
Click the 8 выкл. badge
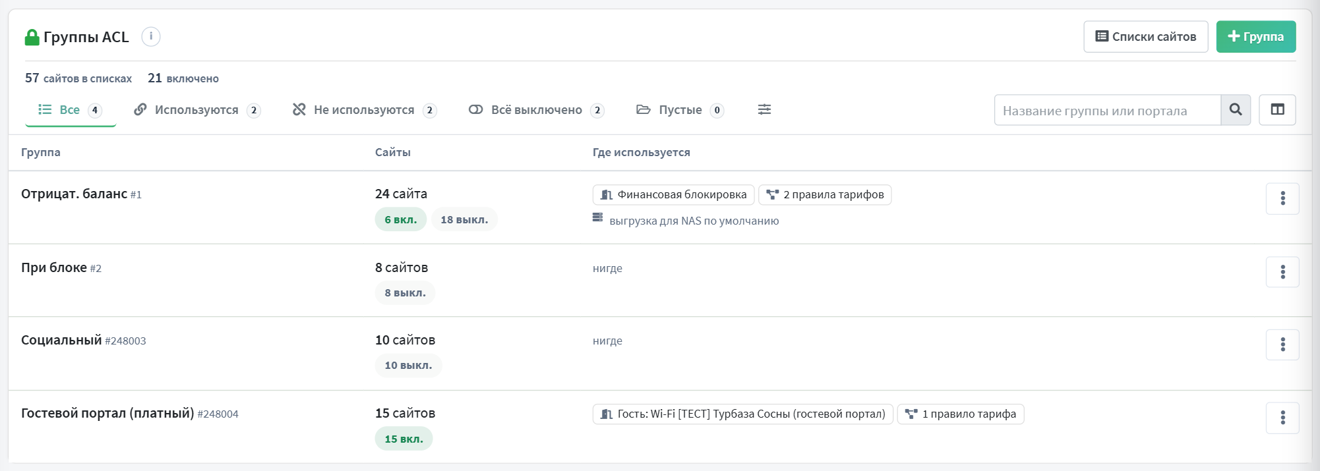405,292
